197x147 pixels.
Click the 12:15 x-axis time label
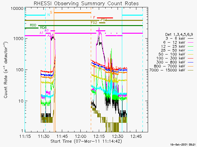99,136
